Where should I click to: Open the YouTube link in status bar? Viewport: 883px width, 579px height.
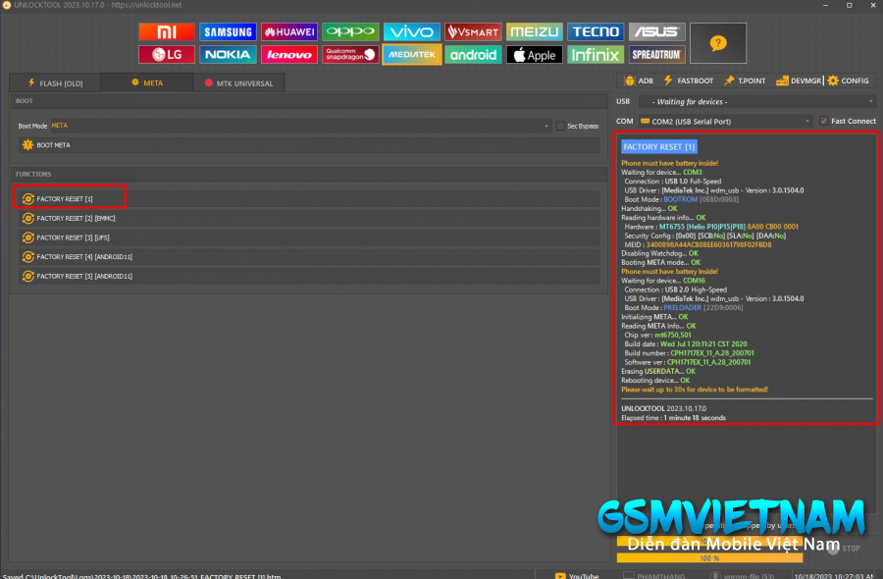[x=577, y=576]
